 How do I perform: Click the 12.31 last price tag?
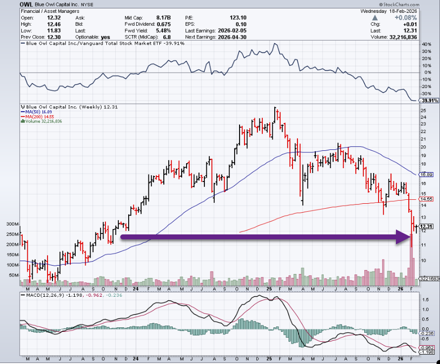tap(427, 227)
